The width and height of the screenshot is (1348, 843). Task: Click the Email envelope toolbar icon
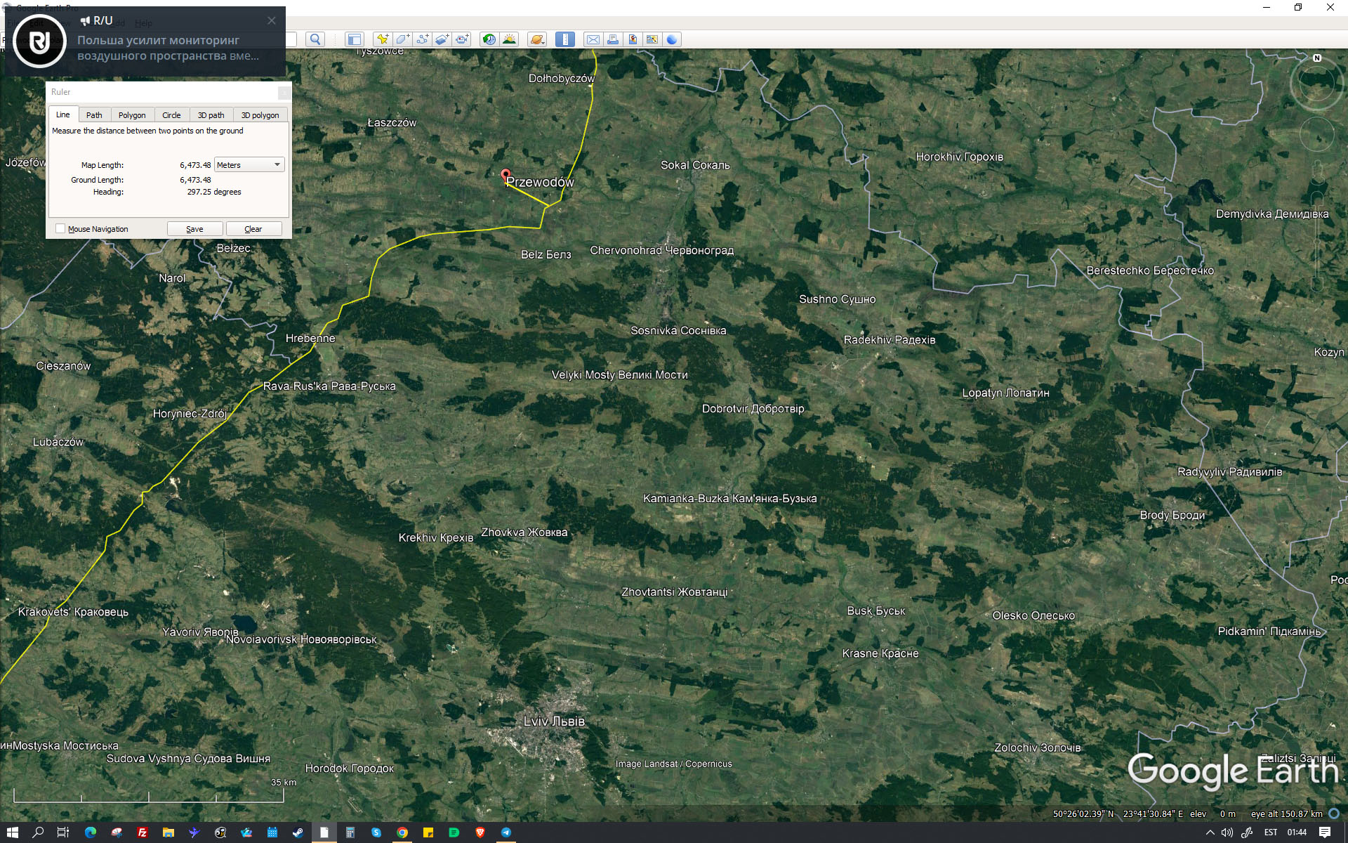click(593, 39)
